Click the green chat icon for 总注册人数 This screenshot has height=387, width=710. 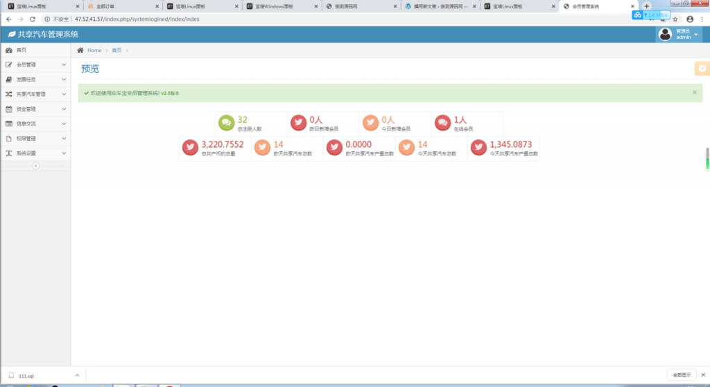coord(226,123)
